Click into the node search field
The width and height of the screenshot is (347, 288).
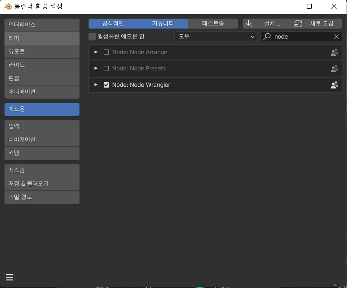click(x=301, y=36)
